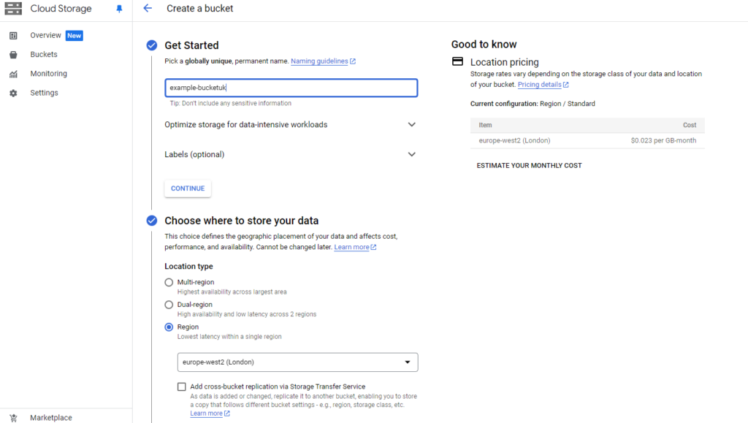Expand Optimize storage for data-intensive workloads

[x=291, y=124]
